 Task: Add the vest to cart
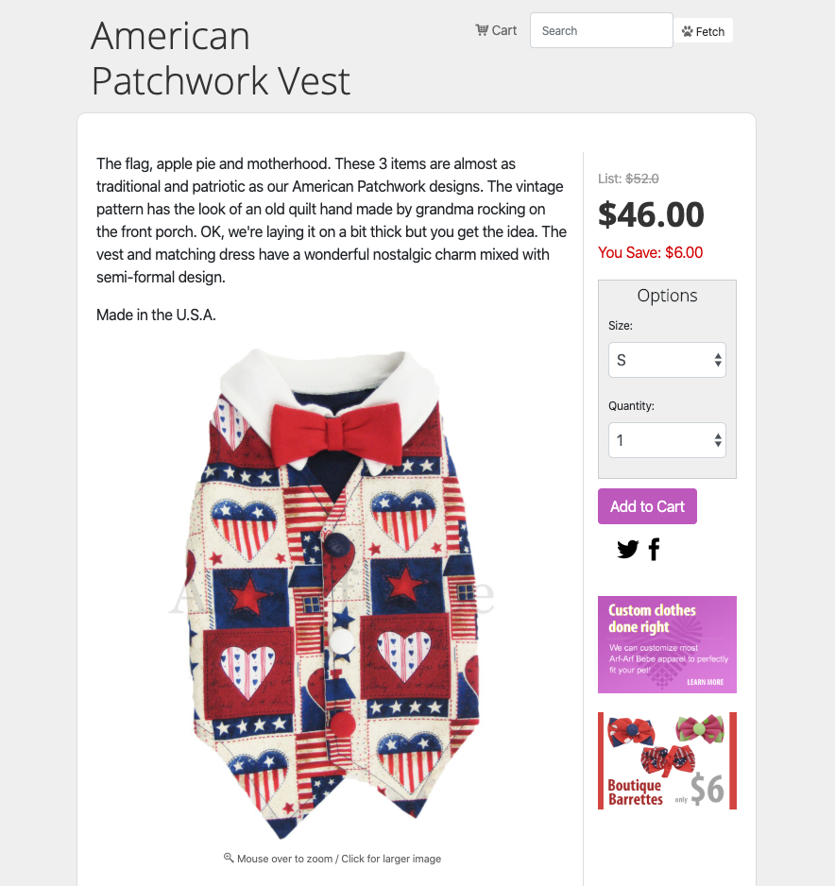click(647, 506)
